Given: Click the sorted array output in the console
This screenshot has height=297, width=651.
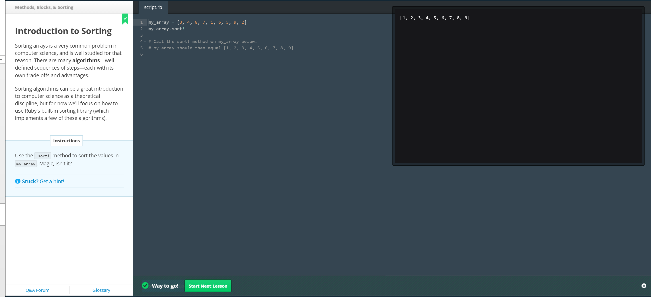Looking at the screenshot, I should coord(435,18).
